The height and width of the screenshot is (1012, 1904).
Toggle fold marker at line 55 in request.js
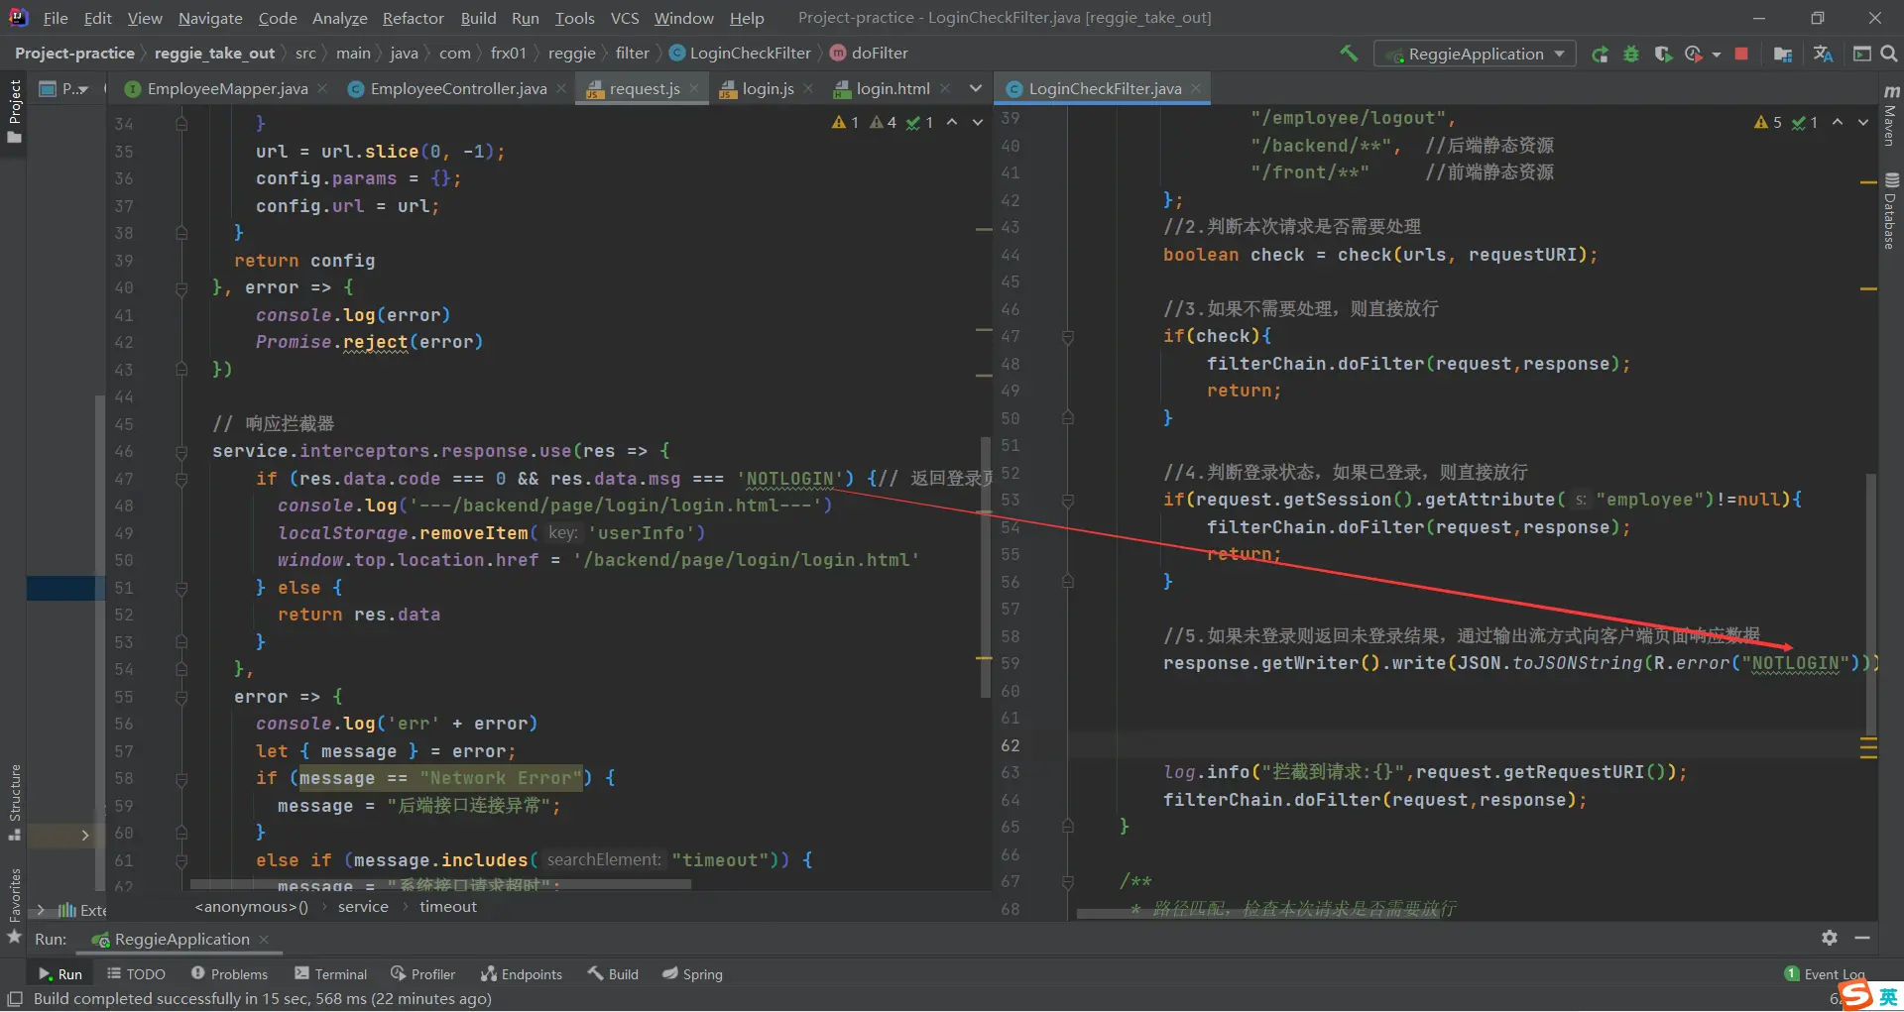click(x=181, y=697)
